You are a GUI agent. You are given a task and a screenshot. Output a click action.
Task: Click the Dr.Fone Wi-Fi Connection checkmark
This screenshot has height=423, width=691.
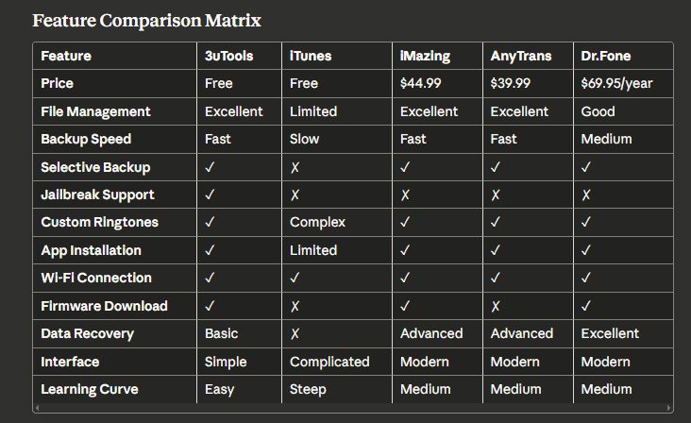coord(586,279)
